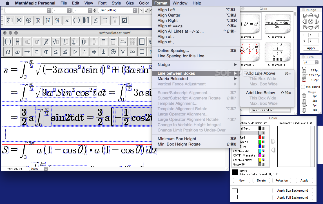Select the CMYK-Cyan color swatch
This screenshot has height=204, width=323.
pos(260,151)
